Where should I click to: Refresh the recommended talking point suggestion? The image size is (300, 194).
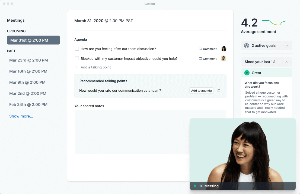point(219,90)
